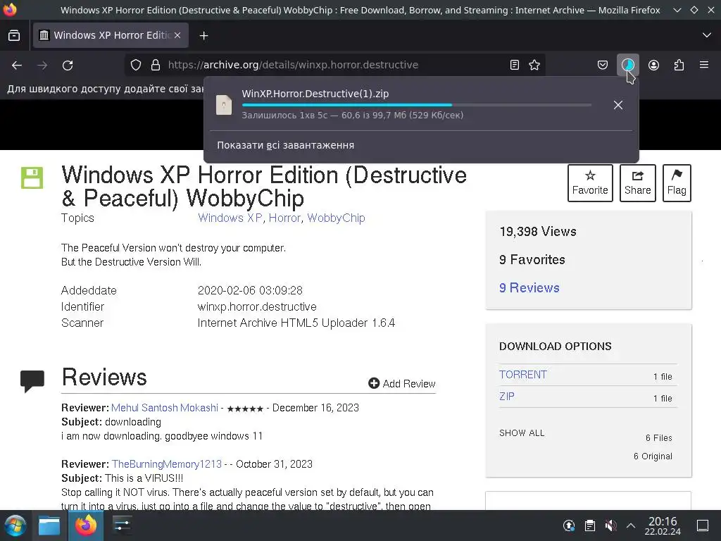Show all downloads (Показати всі завантаження)

click(x=286, y=145)
